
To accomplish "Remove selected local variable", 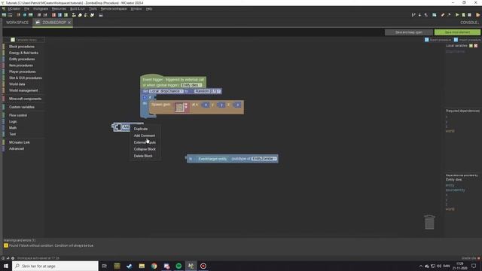I will point(476,46).
